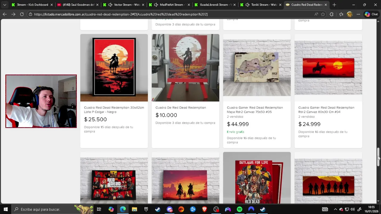The width and height of the screenshot is (381, 214).
Task: Close the Kick Dashboard tab
Action: [x=51, y=5]
